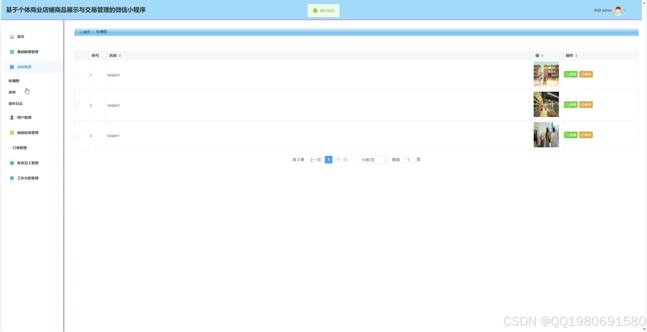Click 修改 button for swiper3
The height and width of the screenshot is (332, 647).
point(586,74)
